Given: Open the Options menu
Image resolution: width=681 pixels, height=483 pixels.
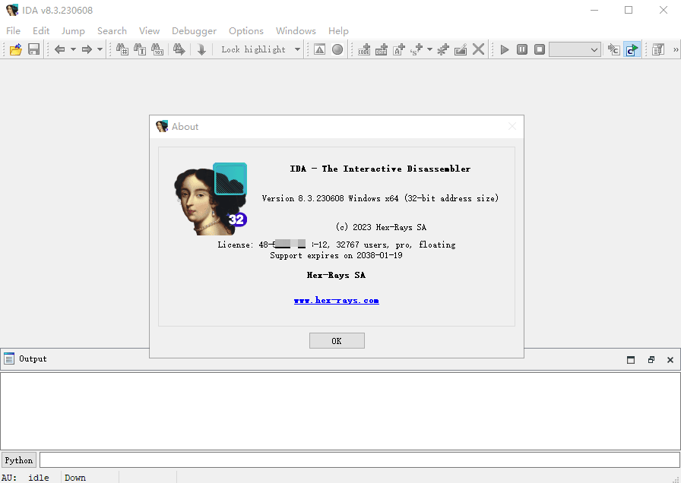Looking at the screenshot, I should click(246, 31).
